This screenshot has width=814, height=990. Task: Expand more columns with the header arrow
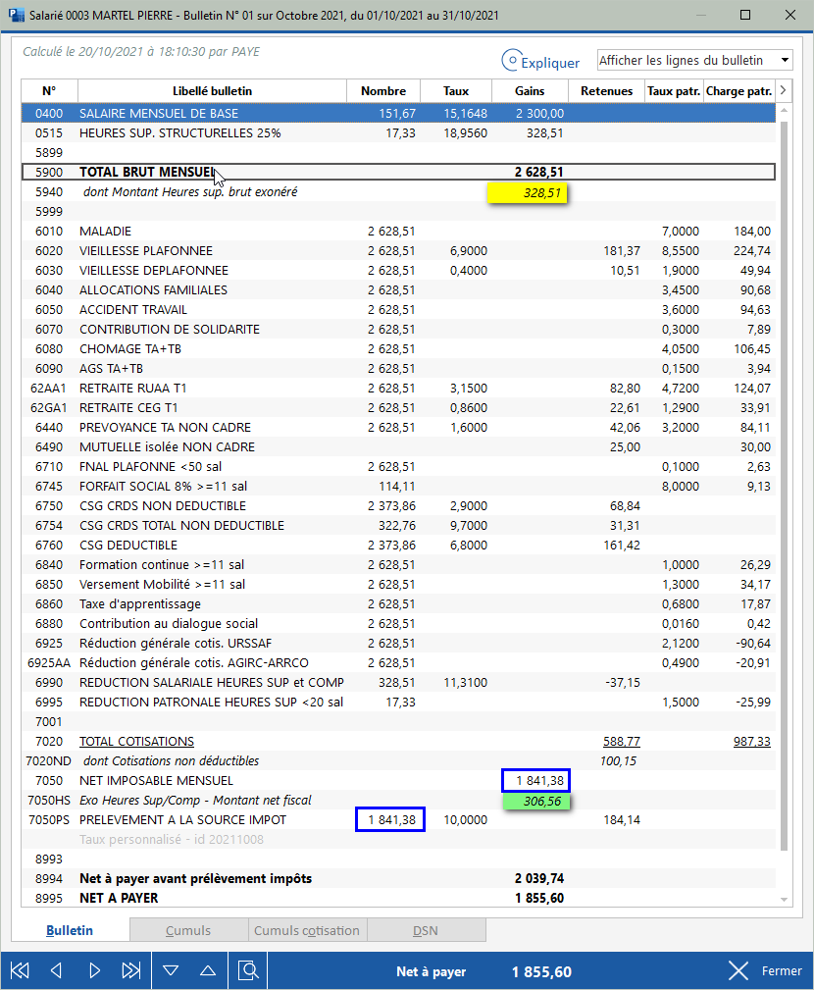(783, 90)
